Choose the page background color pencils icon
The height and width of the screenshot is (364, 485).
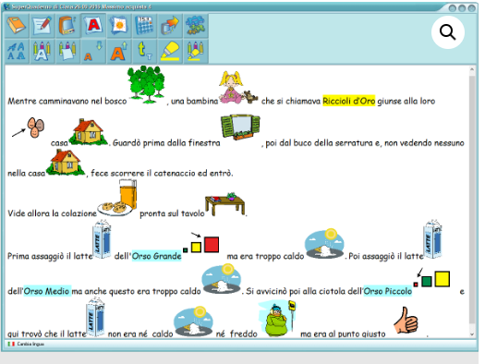click(68, 52)
